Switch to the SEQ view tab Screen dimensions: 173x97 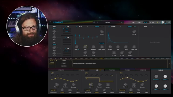(152, 22)
